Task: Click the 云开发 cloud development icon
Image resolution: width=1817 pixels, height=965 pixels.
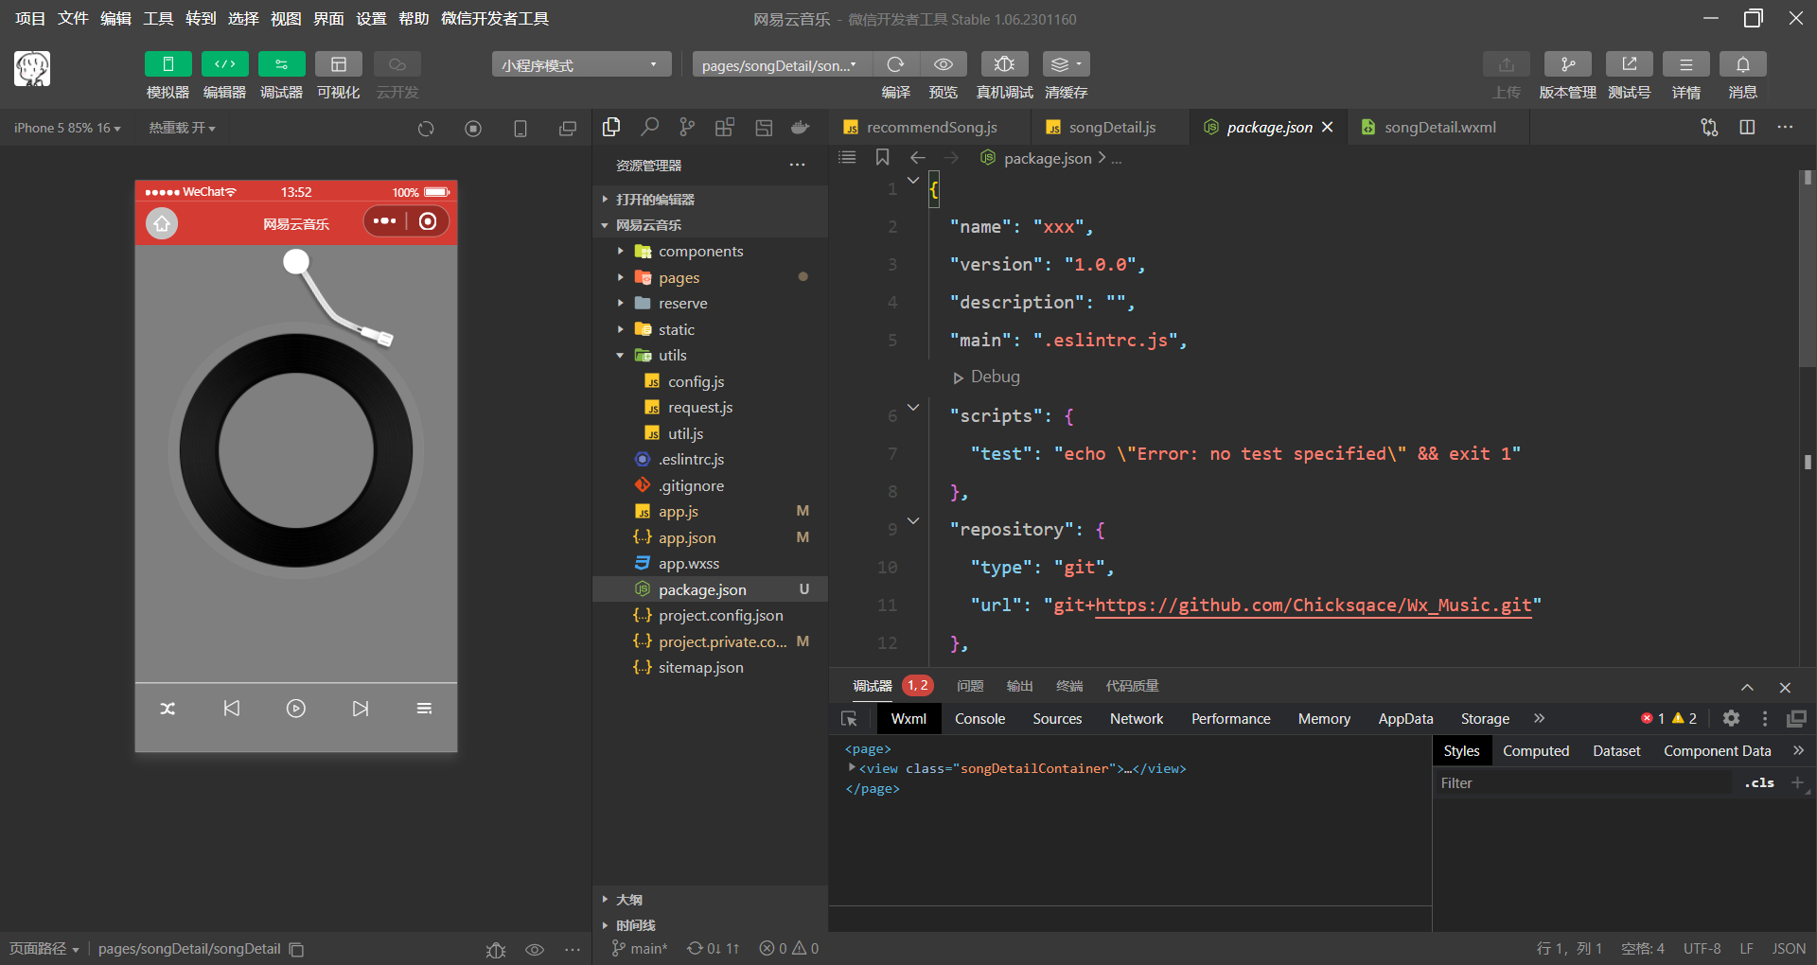Action: tap(397, 64)
